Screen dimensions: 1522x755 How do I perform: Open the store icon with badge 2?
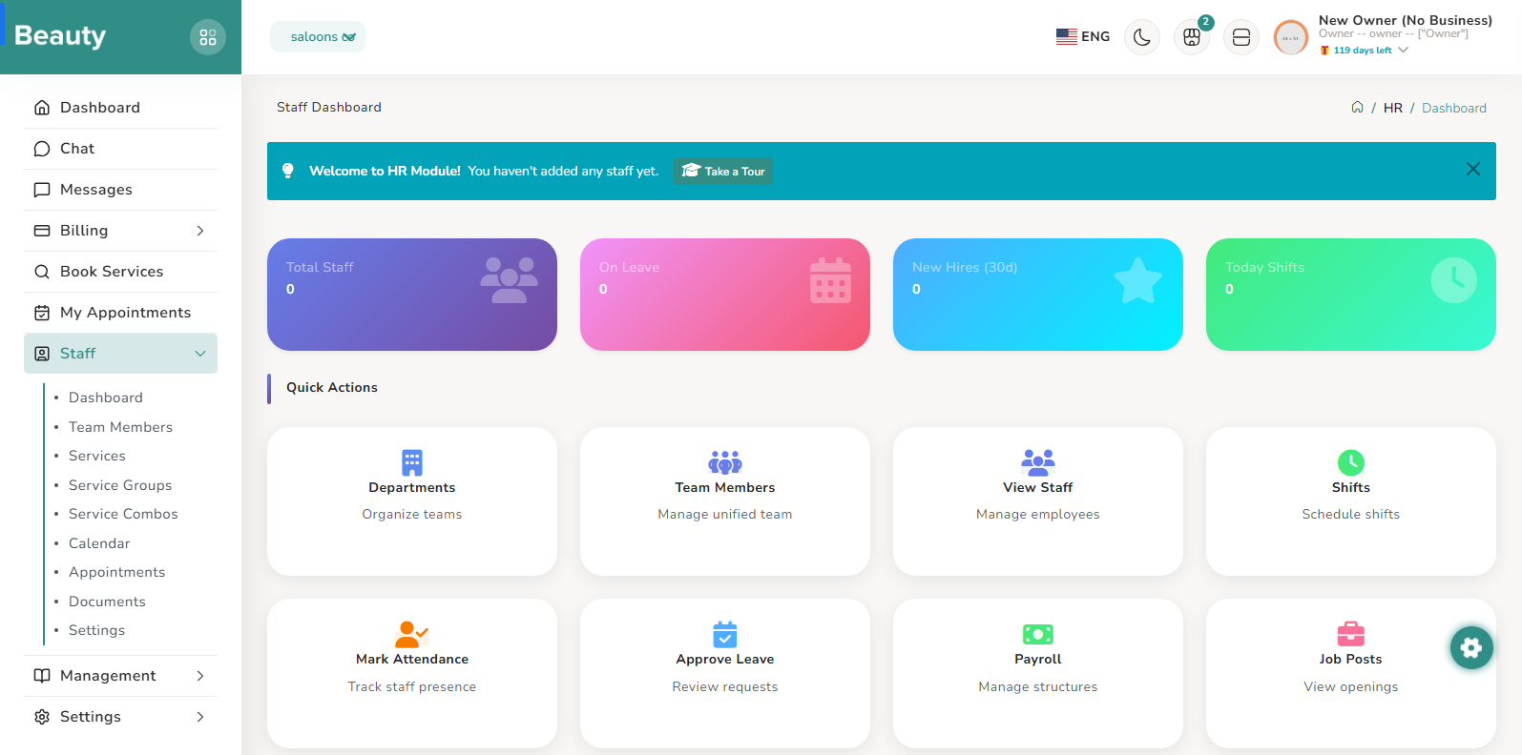1192,37
